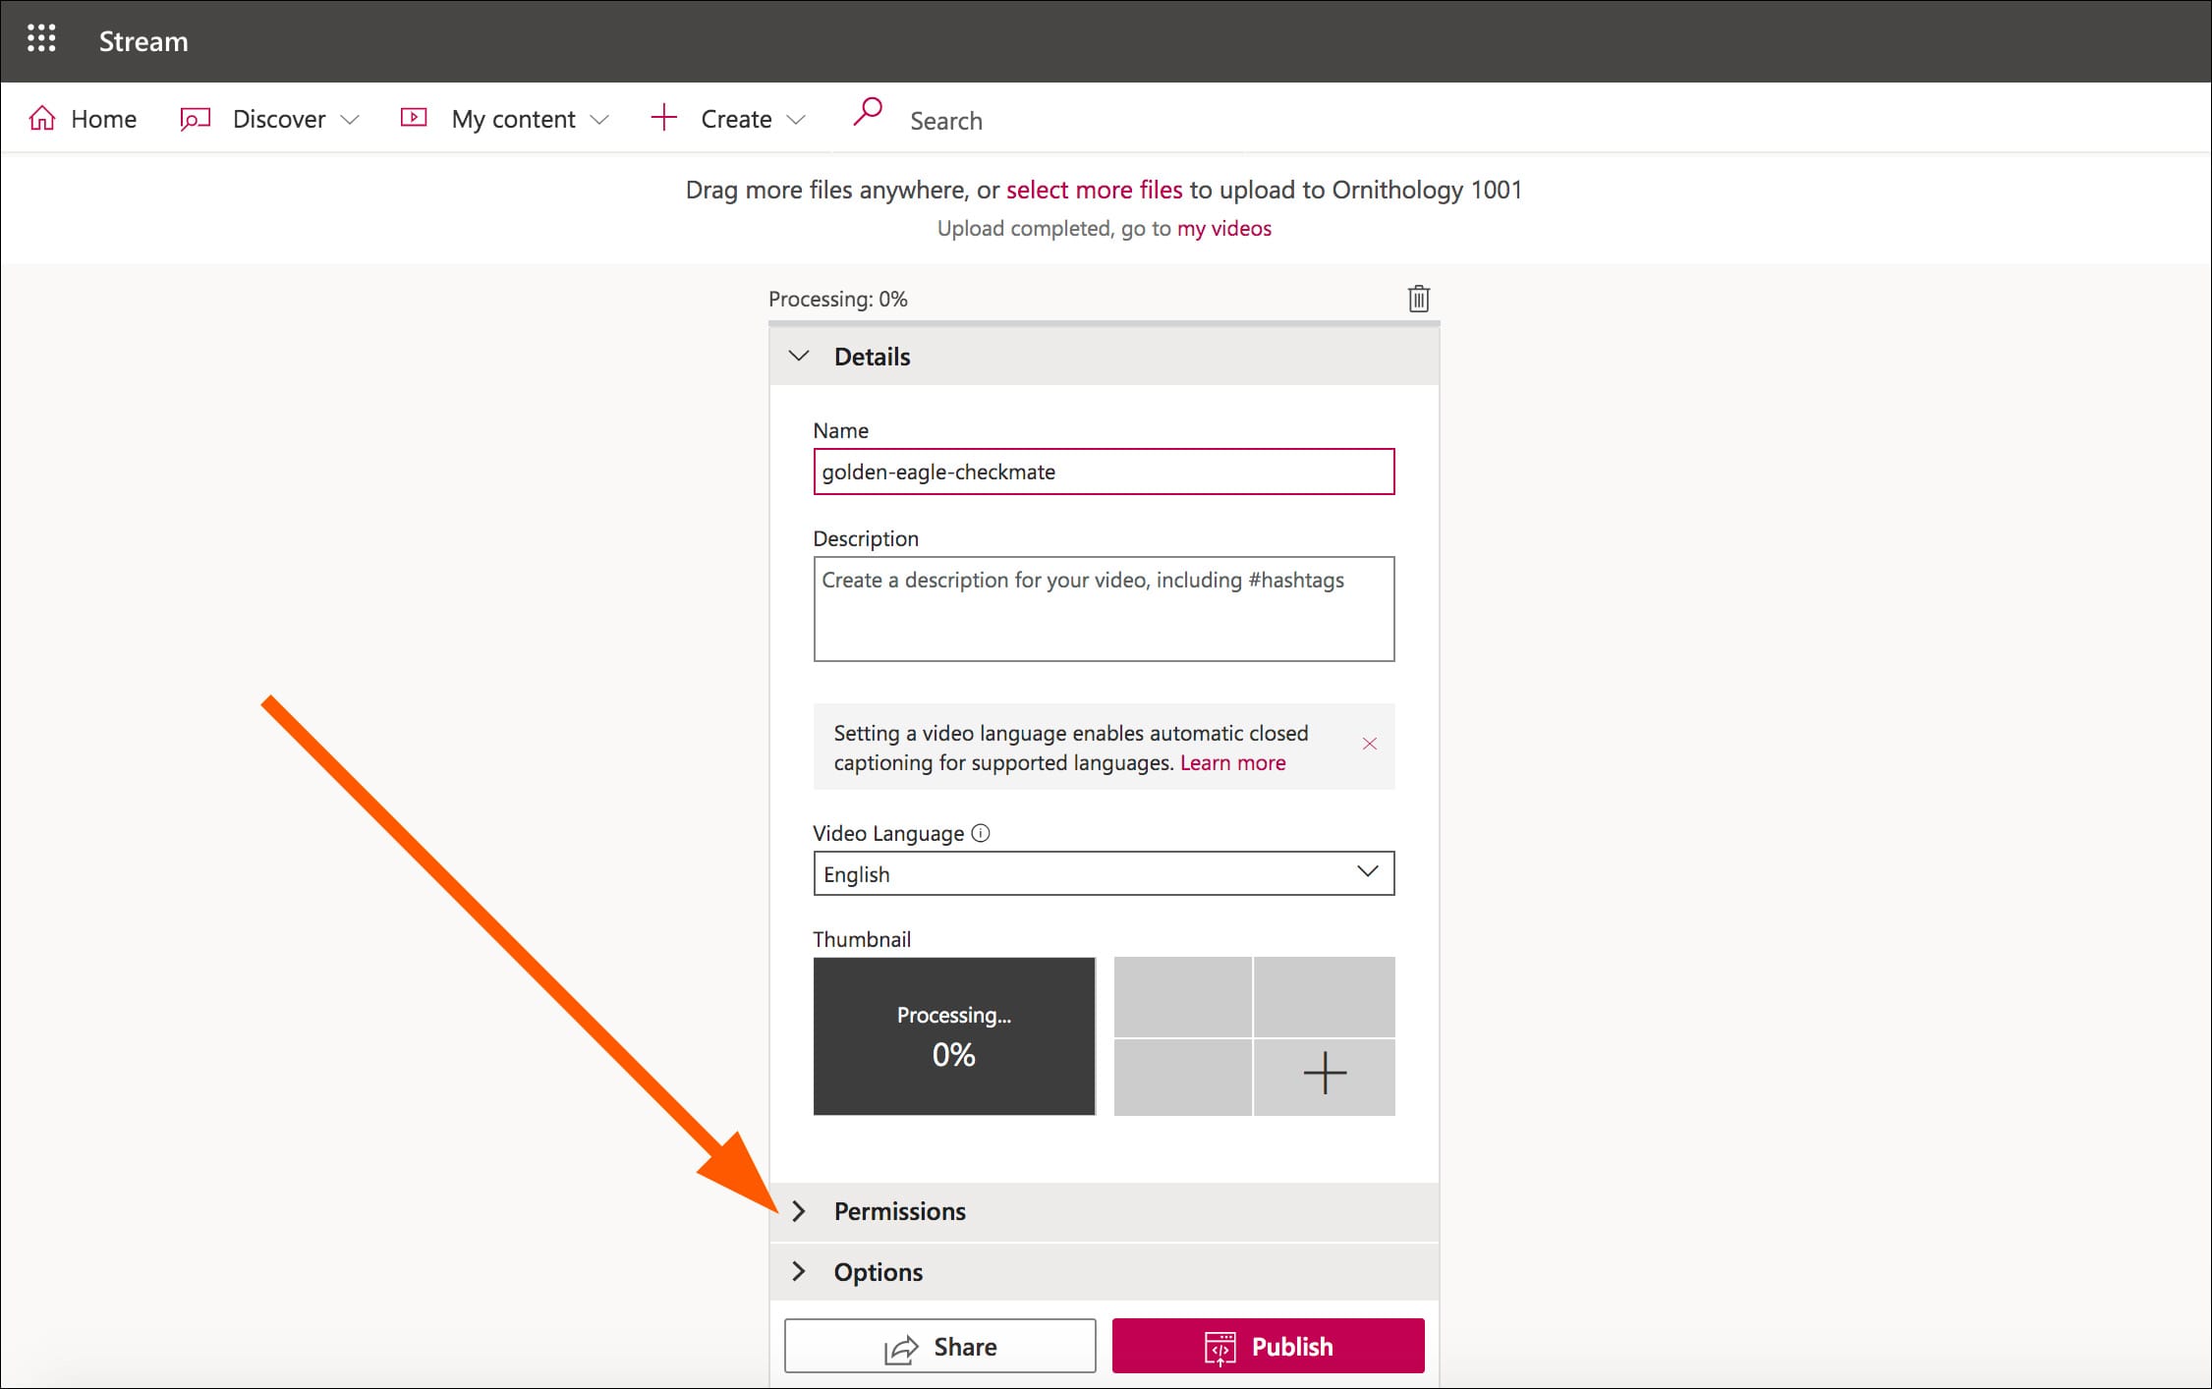The width and height of the screenshot is (2212, 1389).
Task: Click the Create plus icon
Action: [x=664, y=118]
